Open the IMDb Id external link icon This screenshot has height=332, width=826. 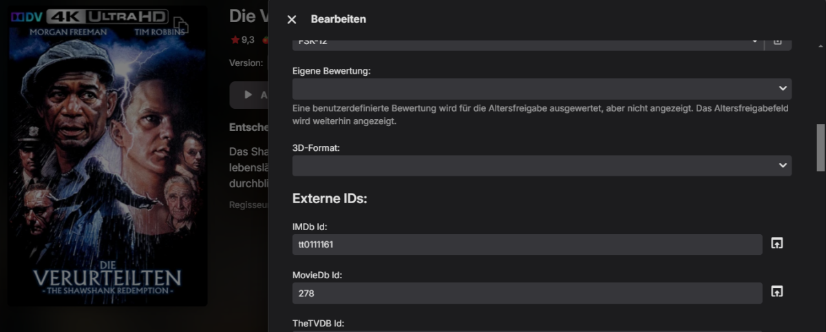[x=777, y=243]
